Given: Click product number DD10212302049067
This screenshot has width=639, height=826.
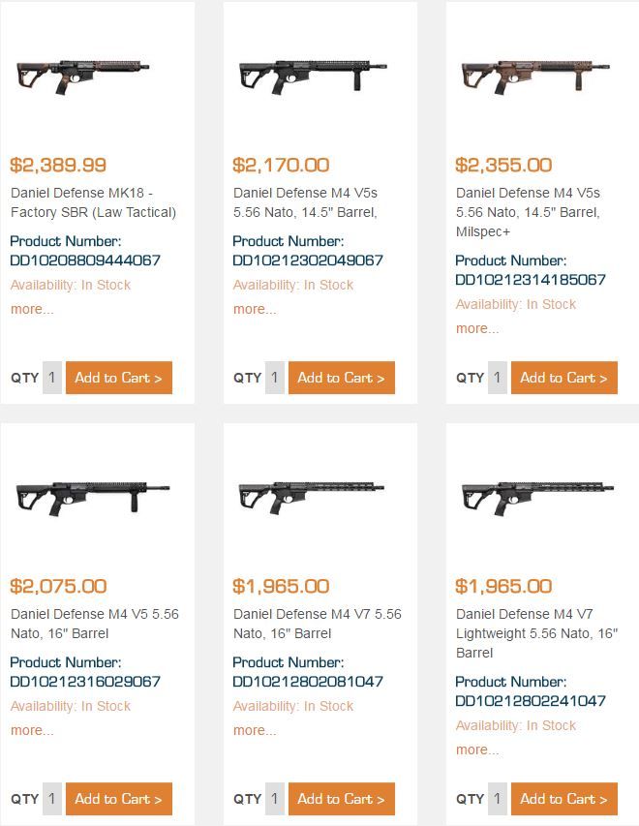Looking at the screenshot, I should (308, 260).
